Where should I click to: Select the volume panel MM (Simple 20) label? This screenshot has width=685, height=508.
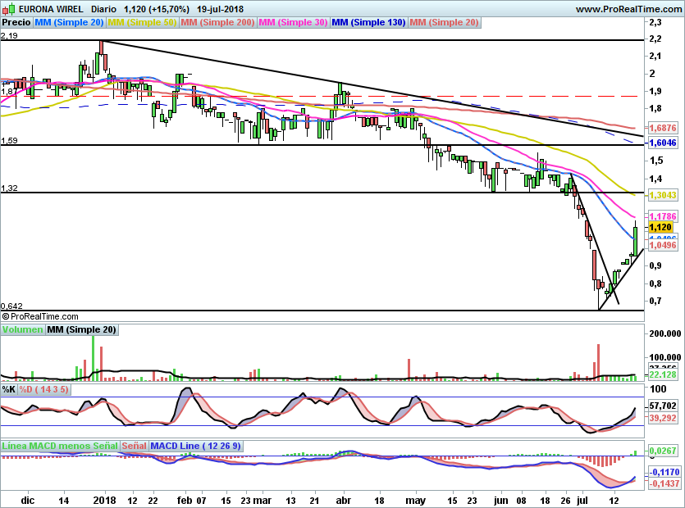(x=81, y=329)
